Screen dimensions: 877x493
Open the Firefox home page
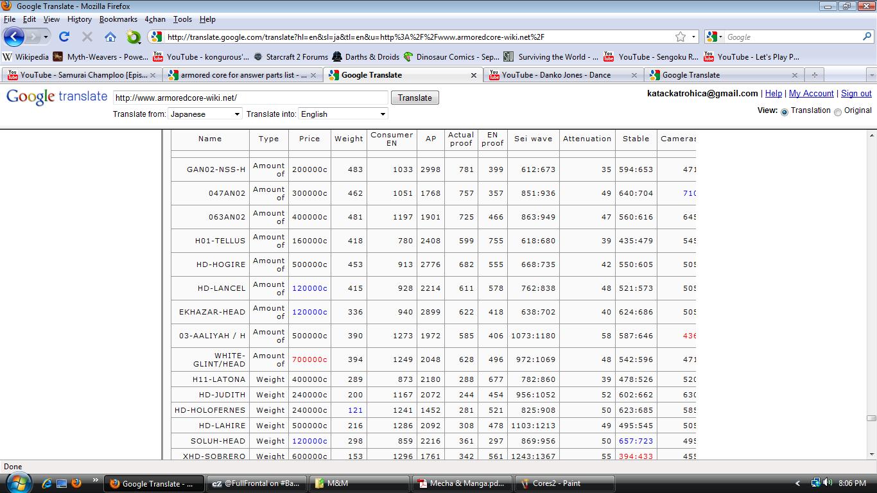click(x=110, y=37)
